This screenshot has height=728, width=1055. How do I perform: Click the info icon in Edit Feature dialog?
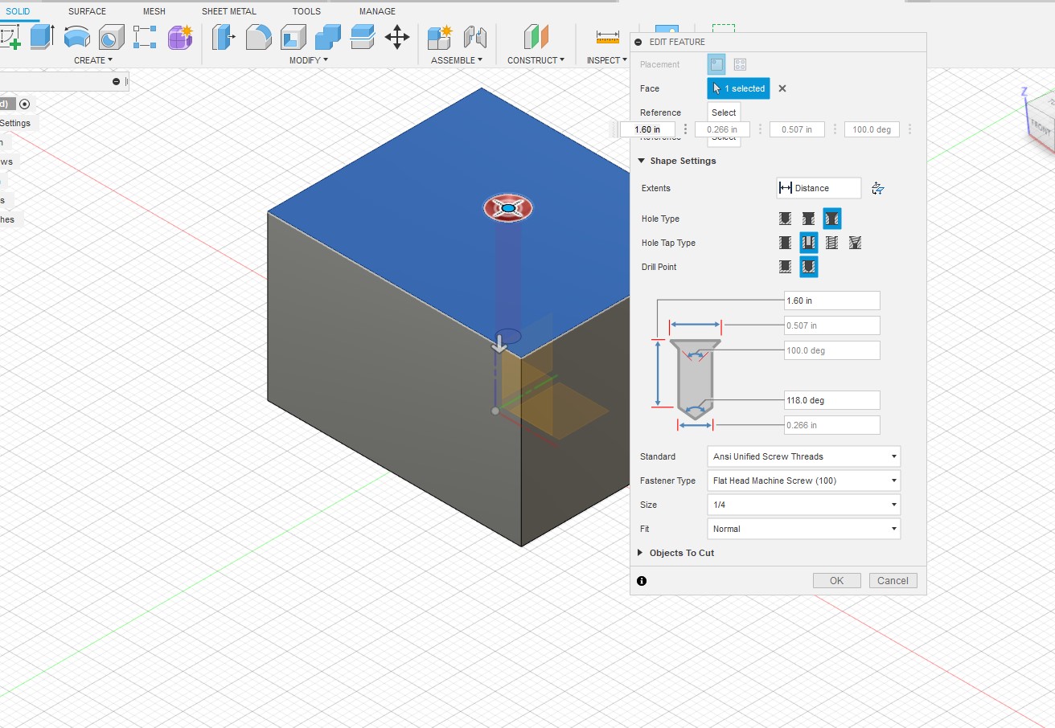642,581
